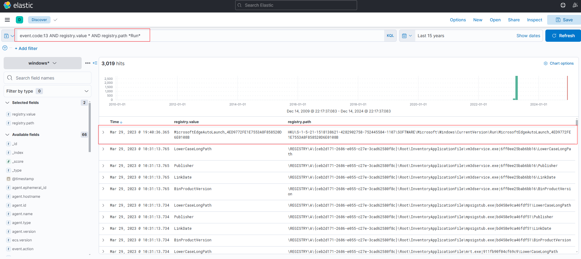Click the registry.value column header
This screenshot has height=259, width=581.
click(186, 122)
